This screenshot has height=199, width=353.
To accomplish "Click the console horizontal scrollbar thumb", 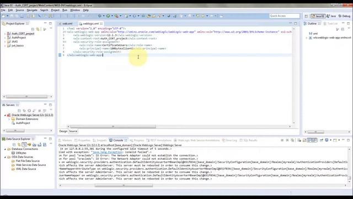I will [124, 186].
